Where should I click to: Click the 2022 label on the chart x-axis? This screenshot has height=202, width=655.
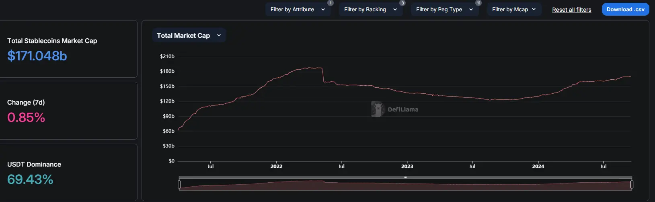coord(276,166)
